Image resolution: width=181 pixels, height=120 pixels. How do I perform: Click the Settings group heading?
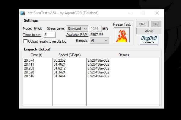click(31, 21)
